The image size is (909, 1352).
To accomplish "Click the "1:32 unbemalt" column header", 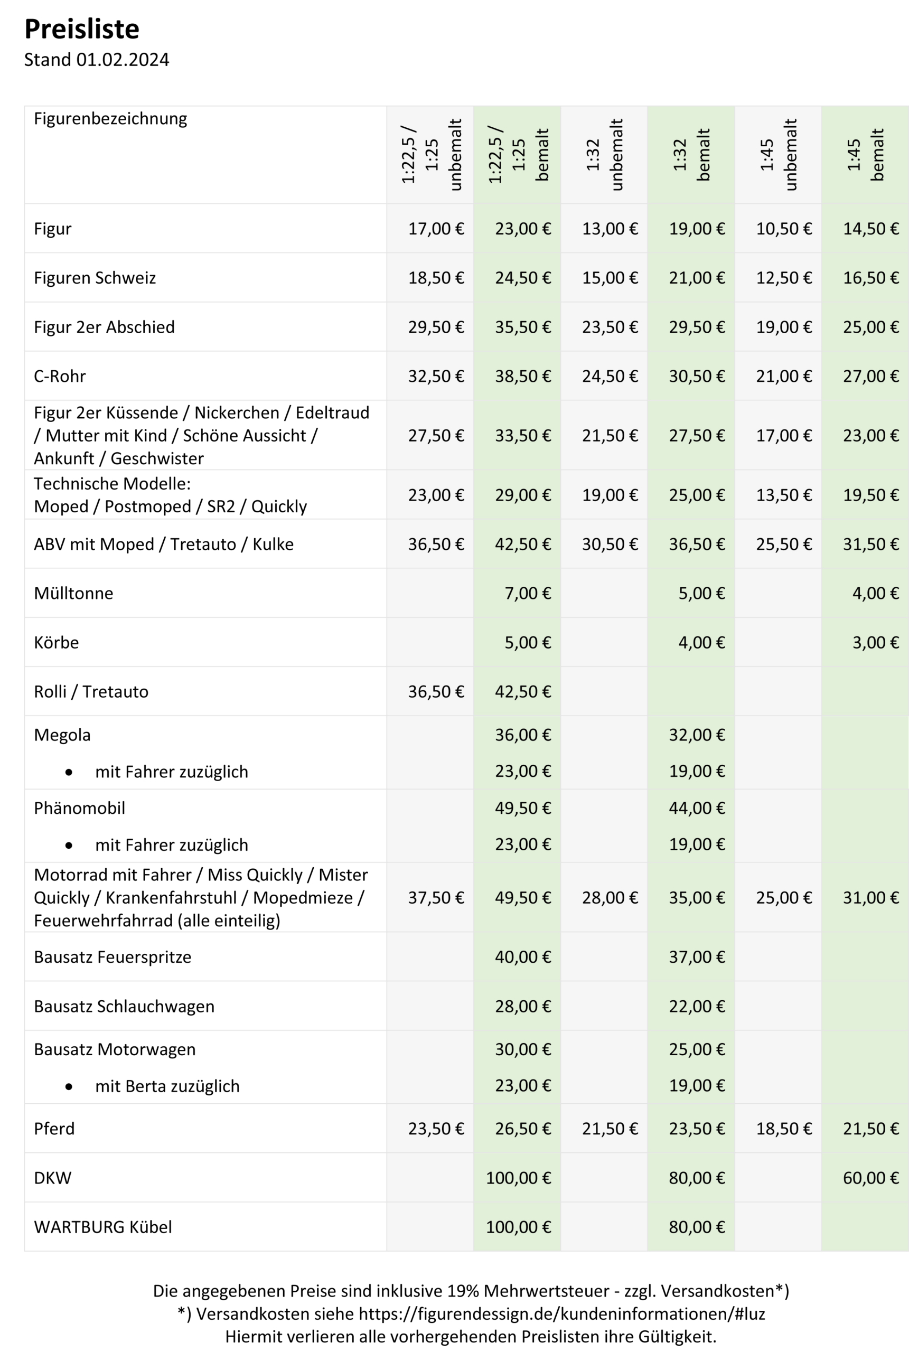I will click(604, 155).
